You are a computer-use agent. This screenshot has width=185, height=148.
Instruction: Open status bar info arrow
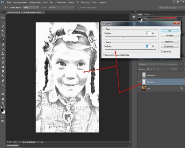[42, 142]
